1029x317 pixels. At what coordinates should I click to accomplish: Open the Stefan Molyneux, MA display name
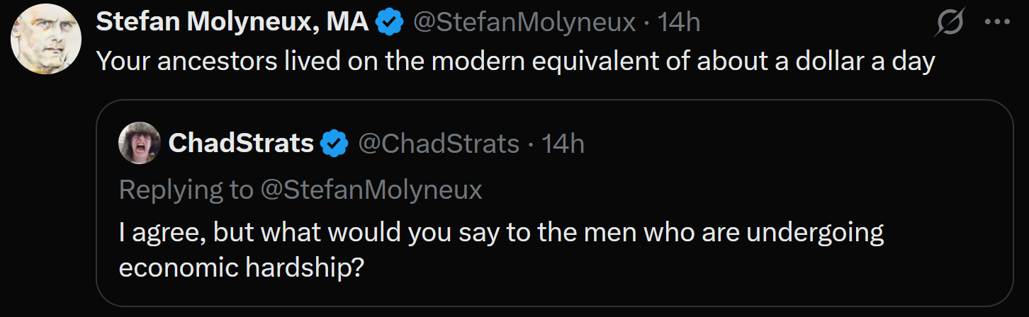(232, 23)
